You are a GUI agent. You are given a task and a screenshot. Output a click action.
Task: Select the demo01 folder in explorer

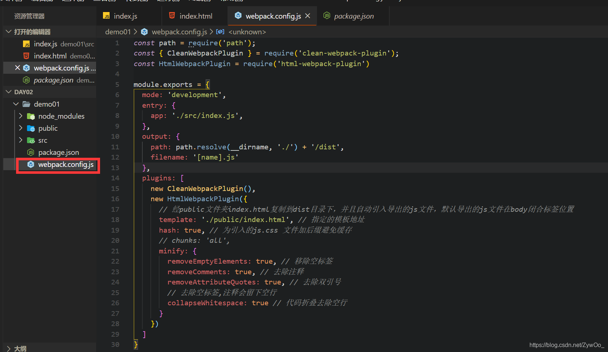(50, 104)
